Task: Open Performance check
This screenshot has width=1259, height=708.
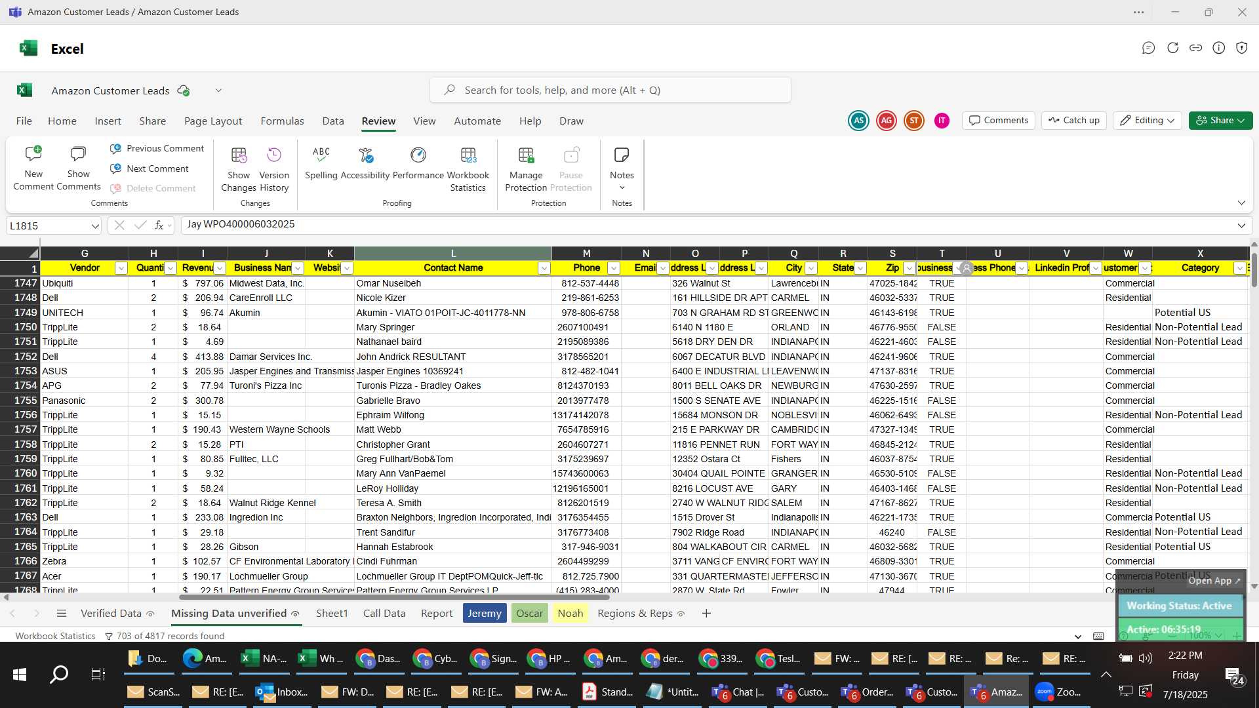Action: tap(418, 163)
